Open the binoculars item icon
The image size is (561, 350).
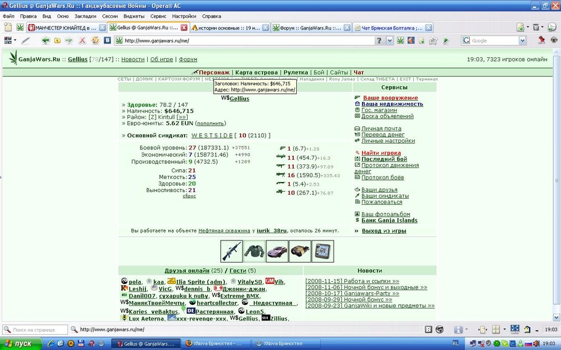300,251
